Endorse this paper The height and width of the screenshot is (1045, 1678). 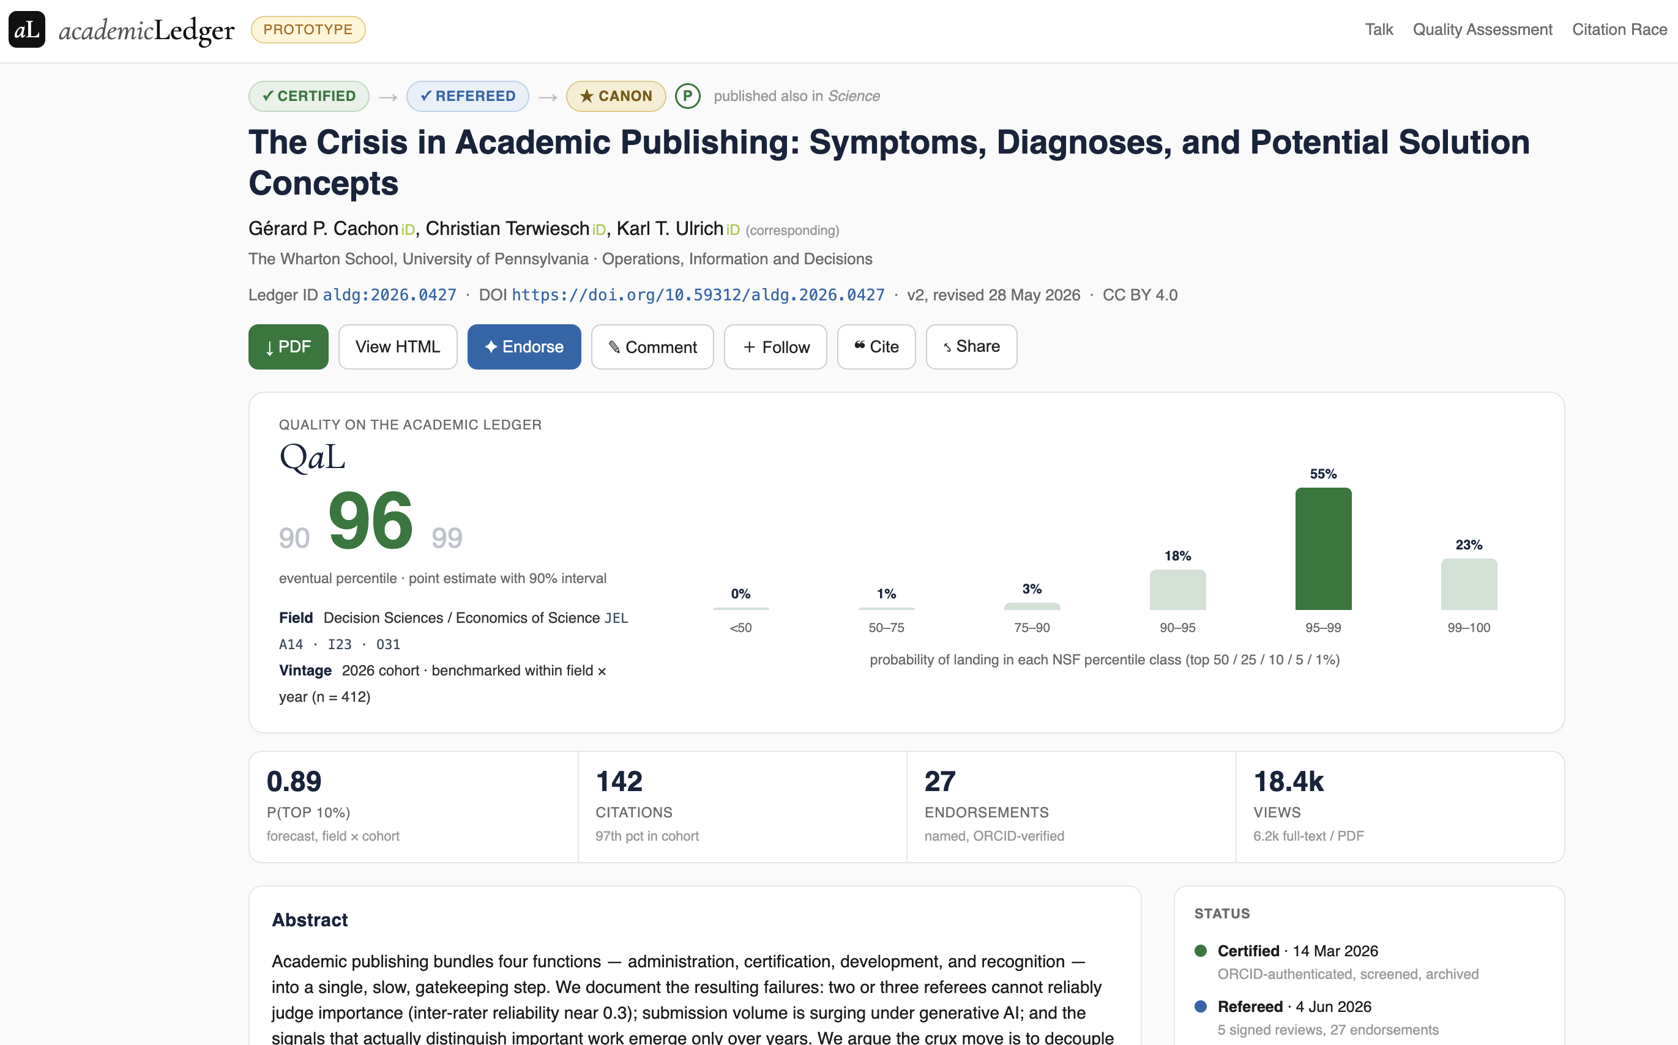click(x=524, y=347)
